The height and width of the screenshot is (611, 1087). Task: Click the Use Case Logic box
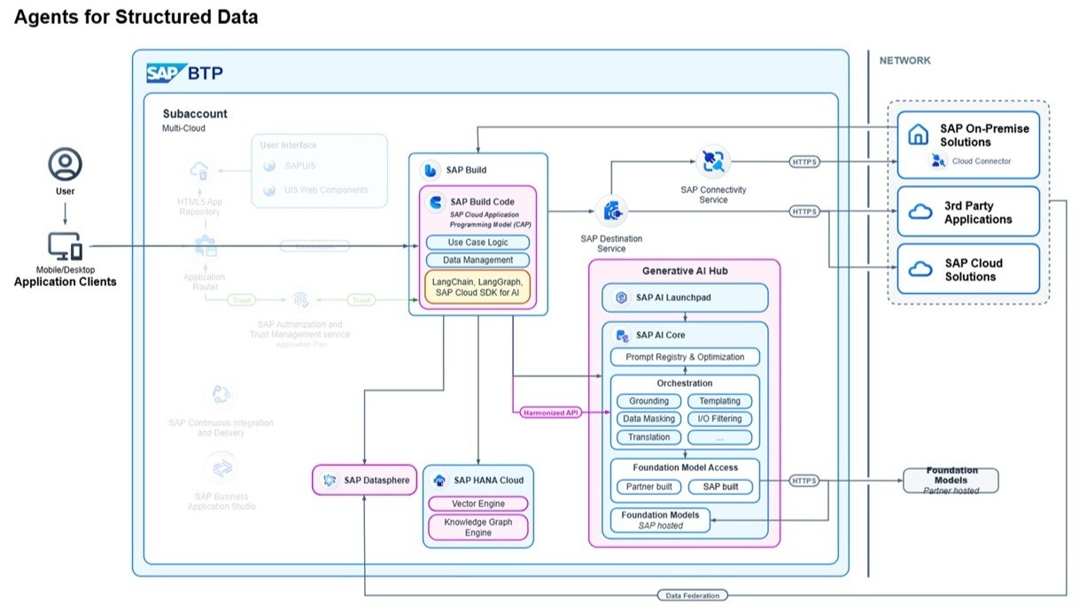point(478,242)
